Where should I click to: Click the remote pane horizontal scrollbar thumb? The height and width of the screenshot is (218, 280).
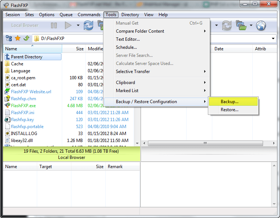[205, 143]
